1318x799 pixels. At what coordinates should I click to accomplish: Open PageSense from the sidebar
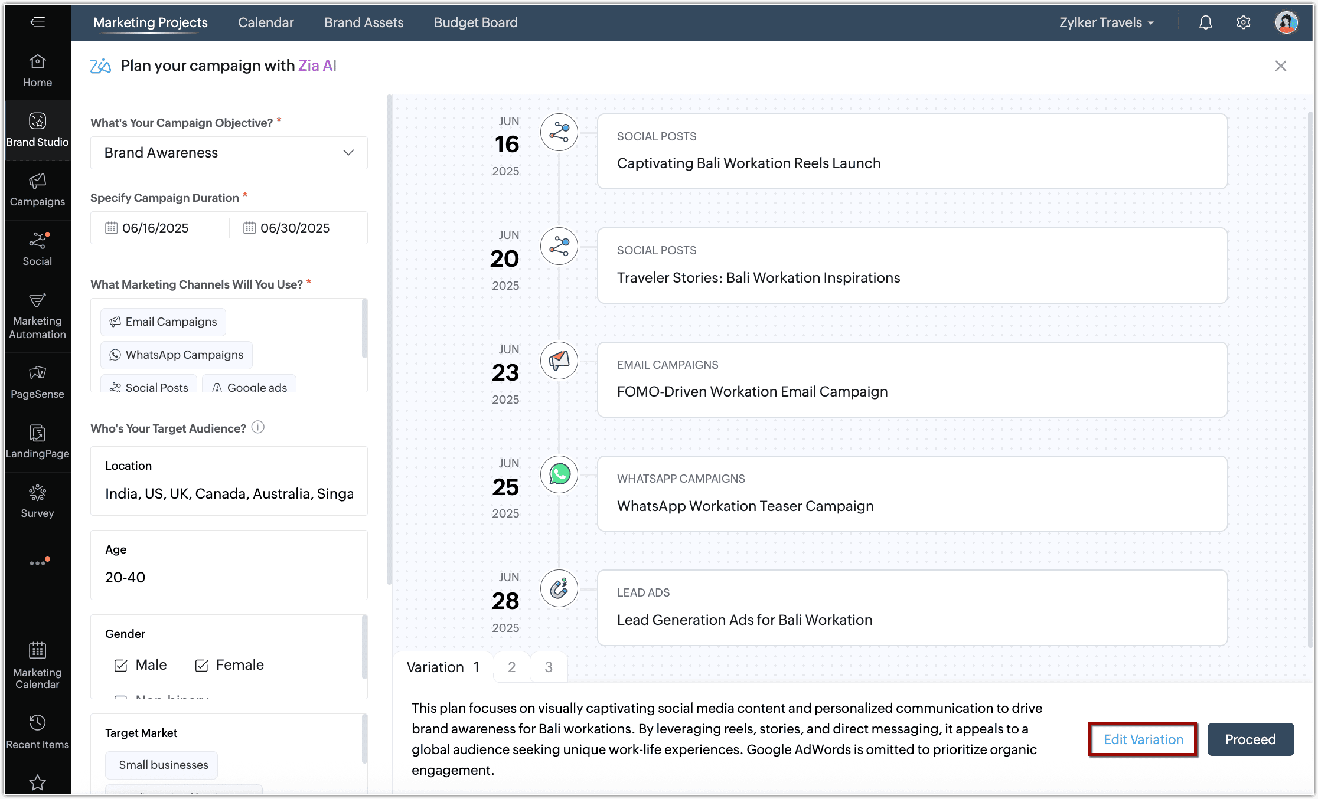pyautogui.click(x=37, y=381)
